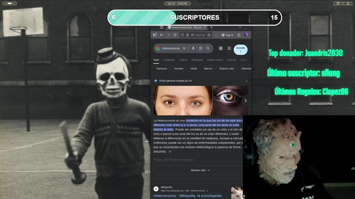Viewport: 355px width, 199px height.
Task: Submit search with magnifier icon
Action: [208, 48]
